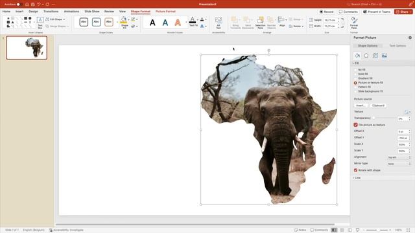Image resolution: width=415 pixels, height=233 pixels.
Task: Apply the second Abc shape style
Action: tap(97, 22)
